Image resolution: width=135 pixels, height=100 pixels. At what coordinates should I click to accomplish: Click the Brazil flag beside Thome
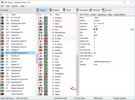(x=41, y=79)
